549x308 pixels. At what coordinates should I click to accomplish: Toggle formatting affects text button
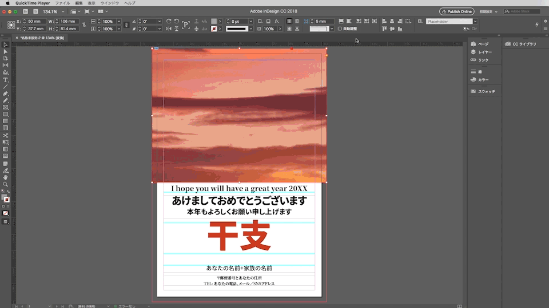pyautogui.click(x=7, y=206)
